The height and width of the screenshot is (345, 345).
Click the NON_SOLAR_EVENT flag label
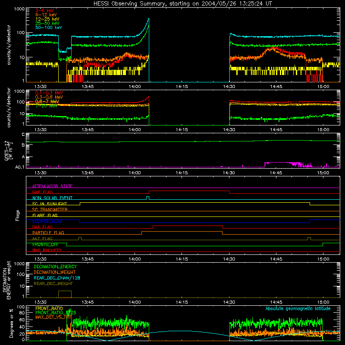pos(52,198)
